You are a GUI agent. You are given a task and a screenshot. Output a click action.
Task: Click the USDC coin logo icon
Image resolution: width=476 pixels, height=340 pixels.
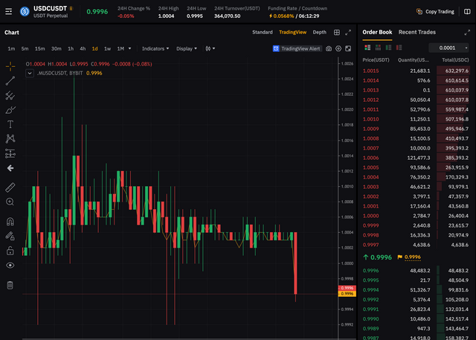(x=25, y=12)
